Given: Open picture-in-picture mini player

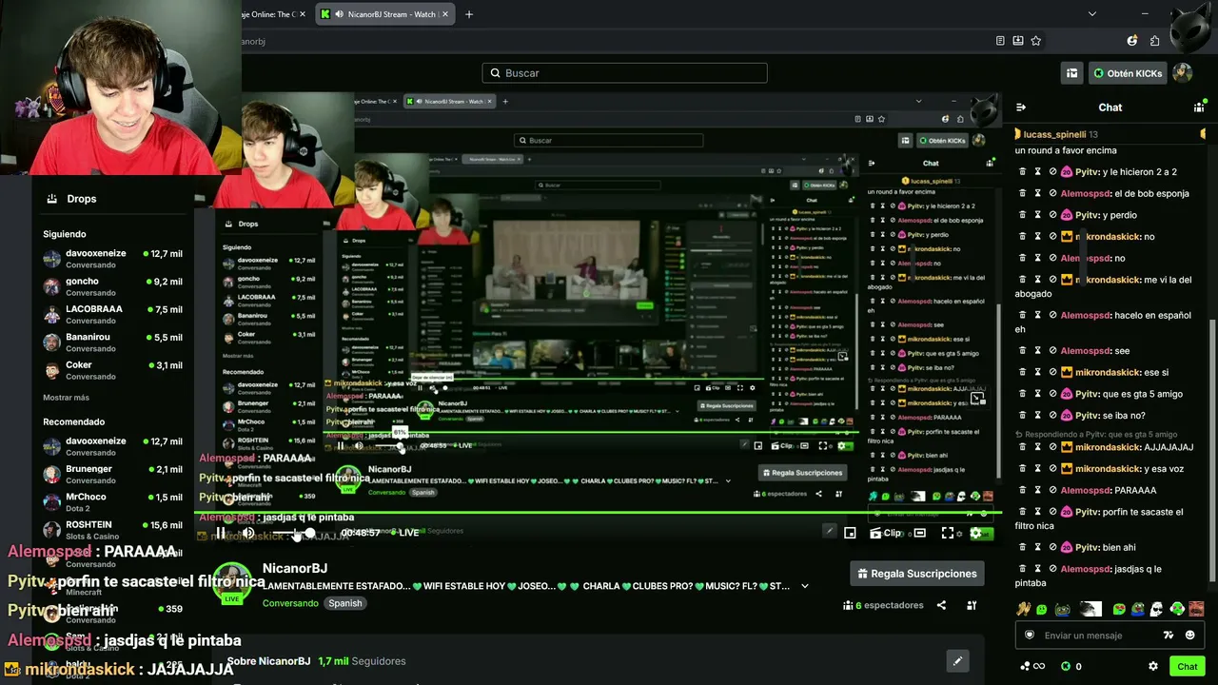Looking at the screenshot, I should tap(850, 533).
